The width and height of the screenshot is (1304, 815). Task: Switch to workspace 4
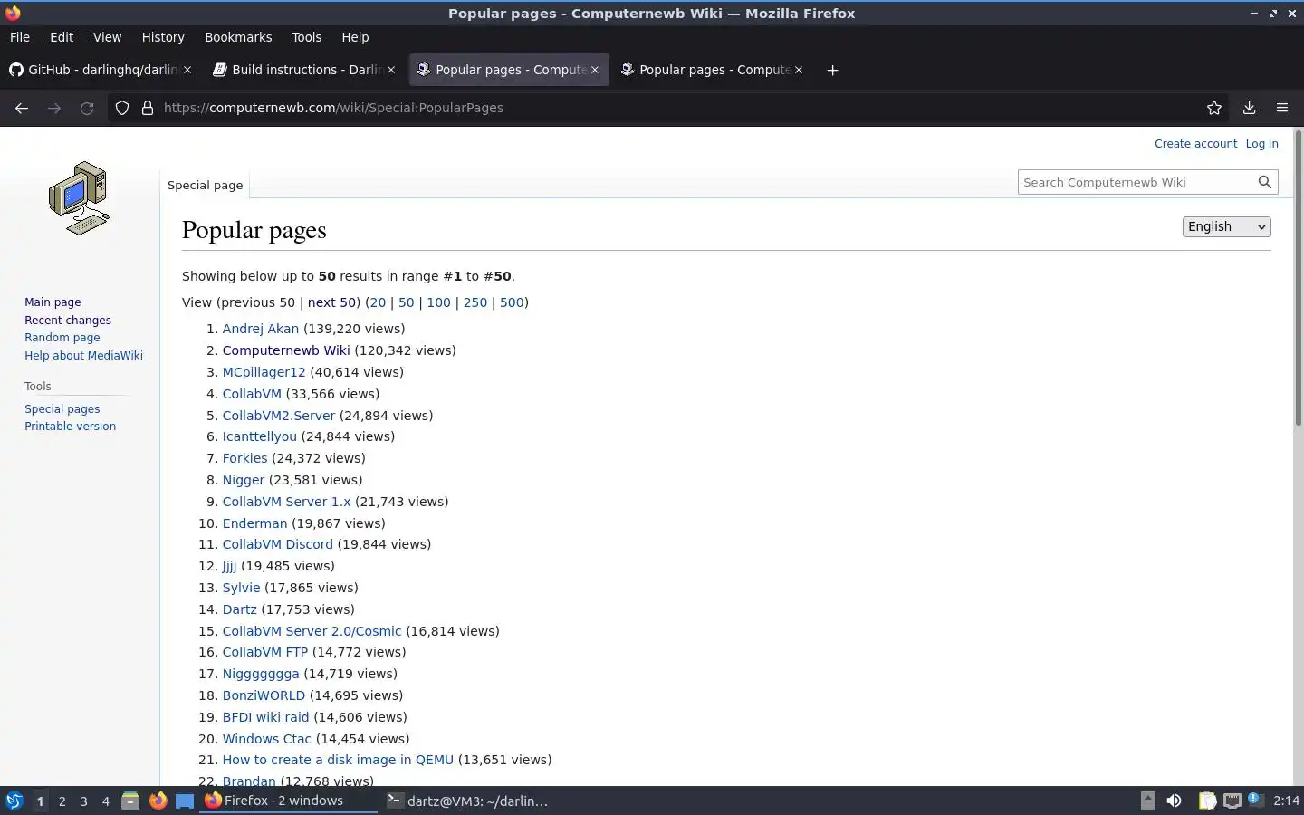tap(105, 801)
